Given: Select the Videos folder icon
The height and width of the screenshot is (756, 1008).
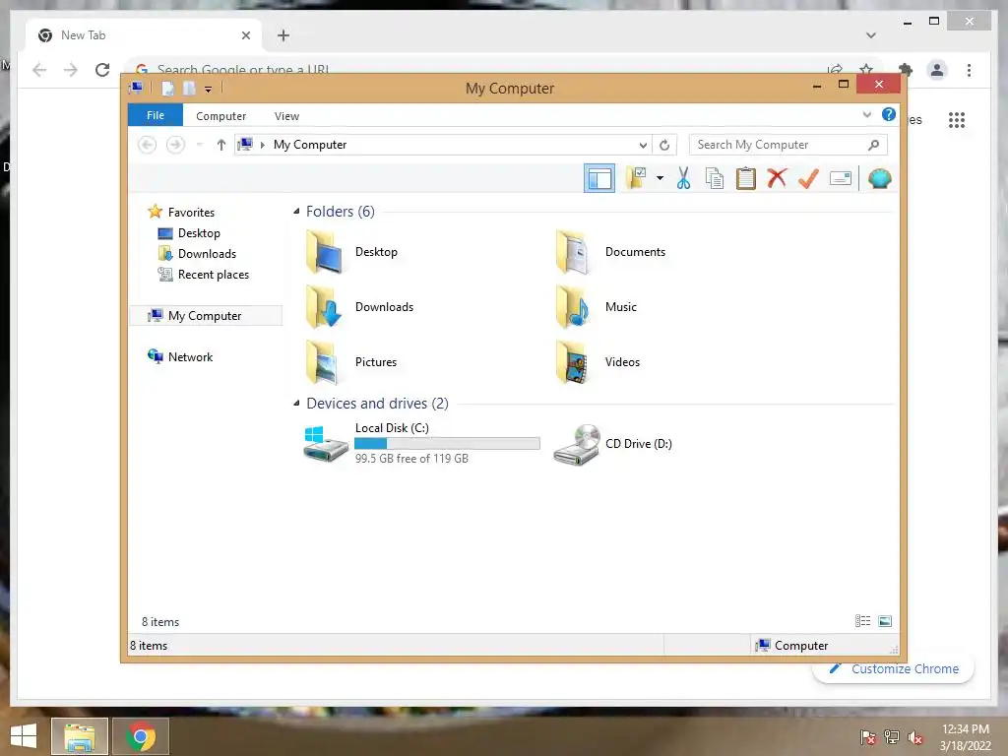Looking at the screenshot, I should pyautogui.click(x=572, y=362).
